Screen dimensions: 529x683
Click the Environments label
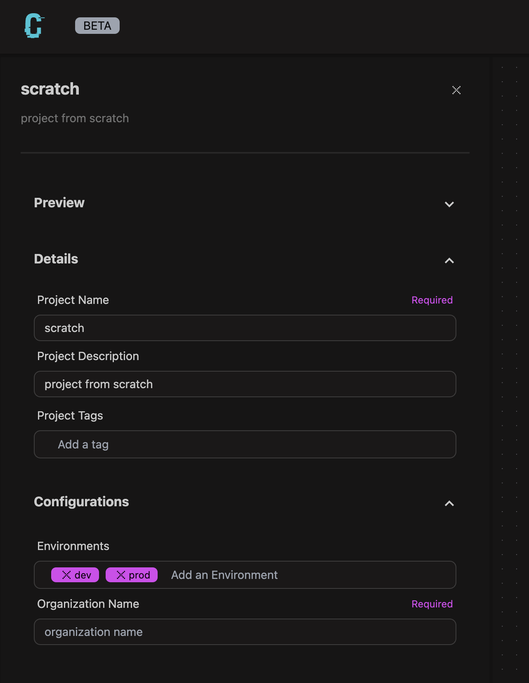point(73,546)
